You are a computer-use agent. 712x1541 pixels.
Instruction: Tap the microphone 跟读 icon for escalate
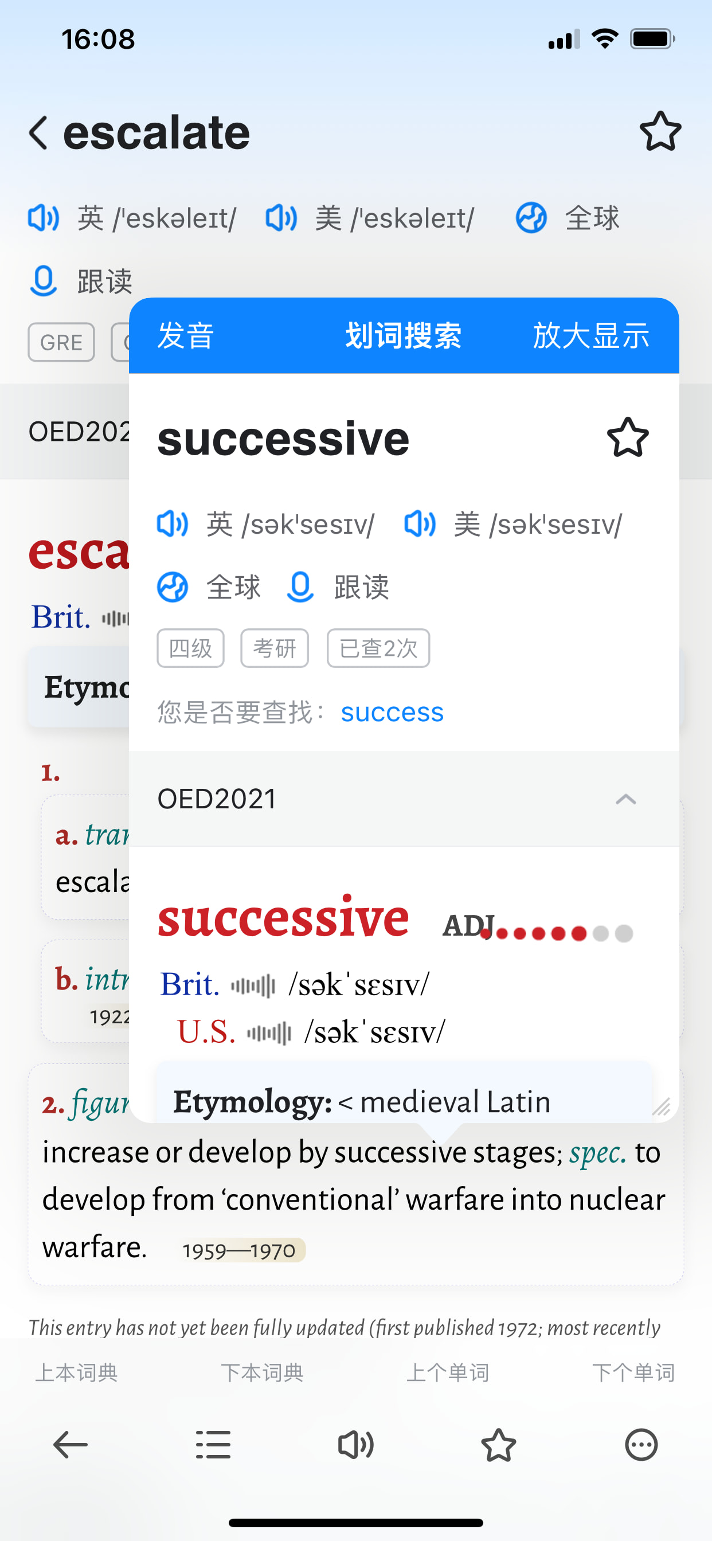(x=44, y=281)
